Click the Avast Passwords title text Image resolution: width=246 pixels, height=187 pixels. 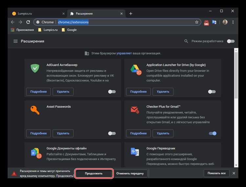pyautogui.click(x=58, y=107)
